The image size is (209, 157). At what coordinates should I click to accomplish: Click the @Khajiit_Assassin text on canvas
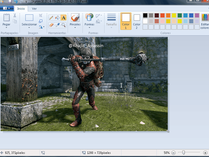click(x=86, y=46)
